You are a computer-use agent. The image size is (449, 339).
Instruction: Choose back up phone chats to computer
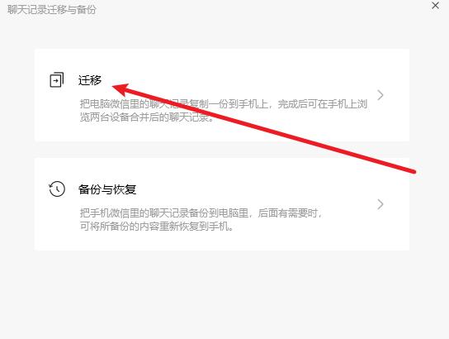click(222, 204)
